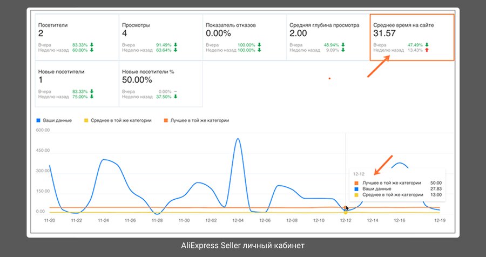Open the Показатель отказов card
Viewport: 486px width, 257px height.
click(x=245, y=37)
